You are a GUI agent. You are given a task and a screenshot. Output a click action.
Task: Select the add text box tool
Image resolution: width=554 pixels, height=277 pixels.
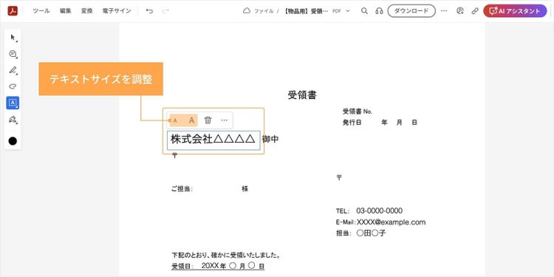click(13, 103)
